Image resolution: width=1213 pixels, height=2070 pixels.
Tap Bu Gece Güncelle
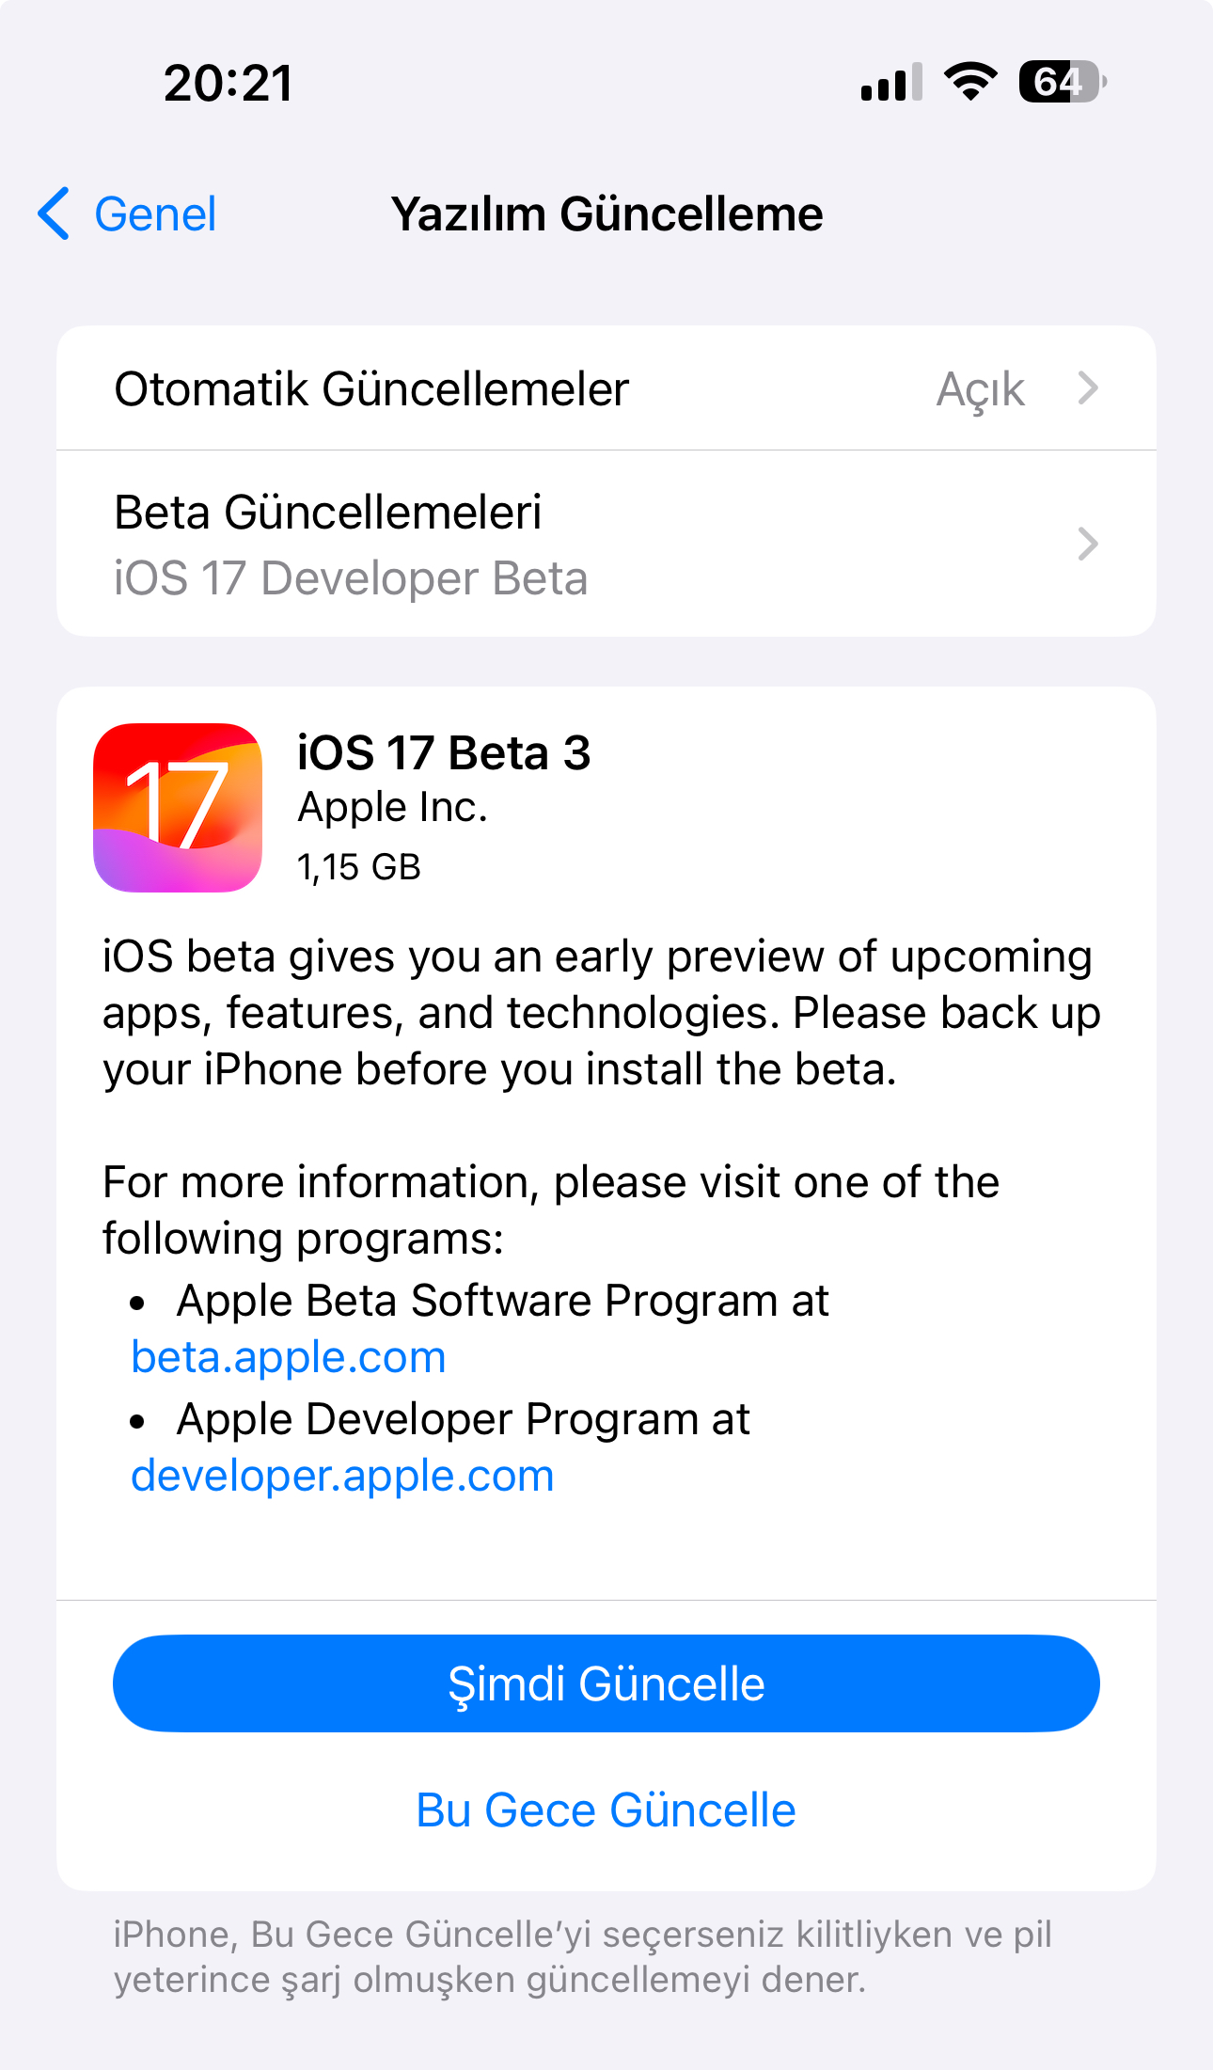click(606, 1810)
